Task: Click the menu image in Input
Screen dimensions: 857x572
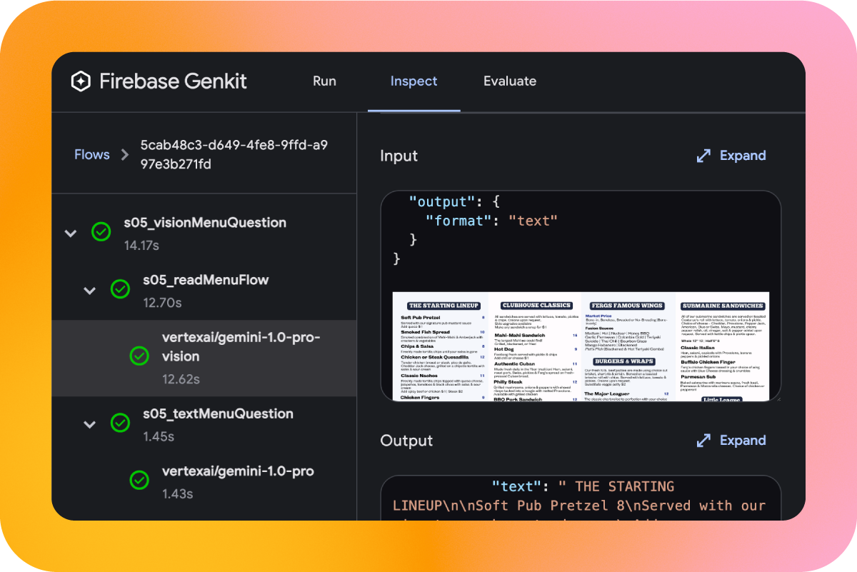Action: pyautogui.click(x=581, y=346)
